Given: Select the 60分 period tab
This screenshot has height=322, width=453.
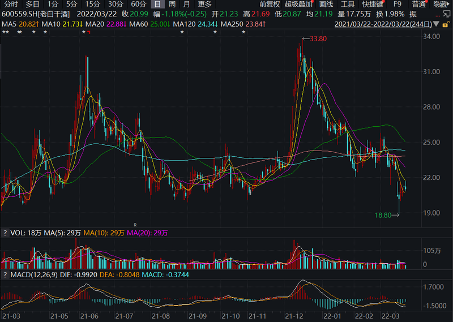Looking at the screenshot, I should click(138, 4).
